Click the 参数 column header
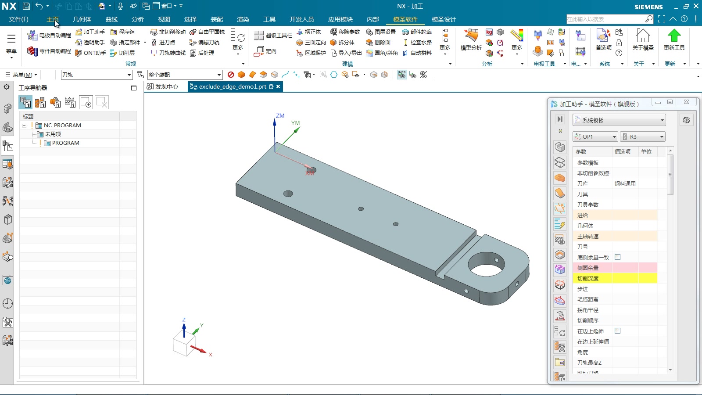Screen dimensions: 702x395 [x=592, y=152]
